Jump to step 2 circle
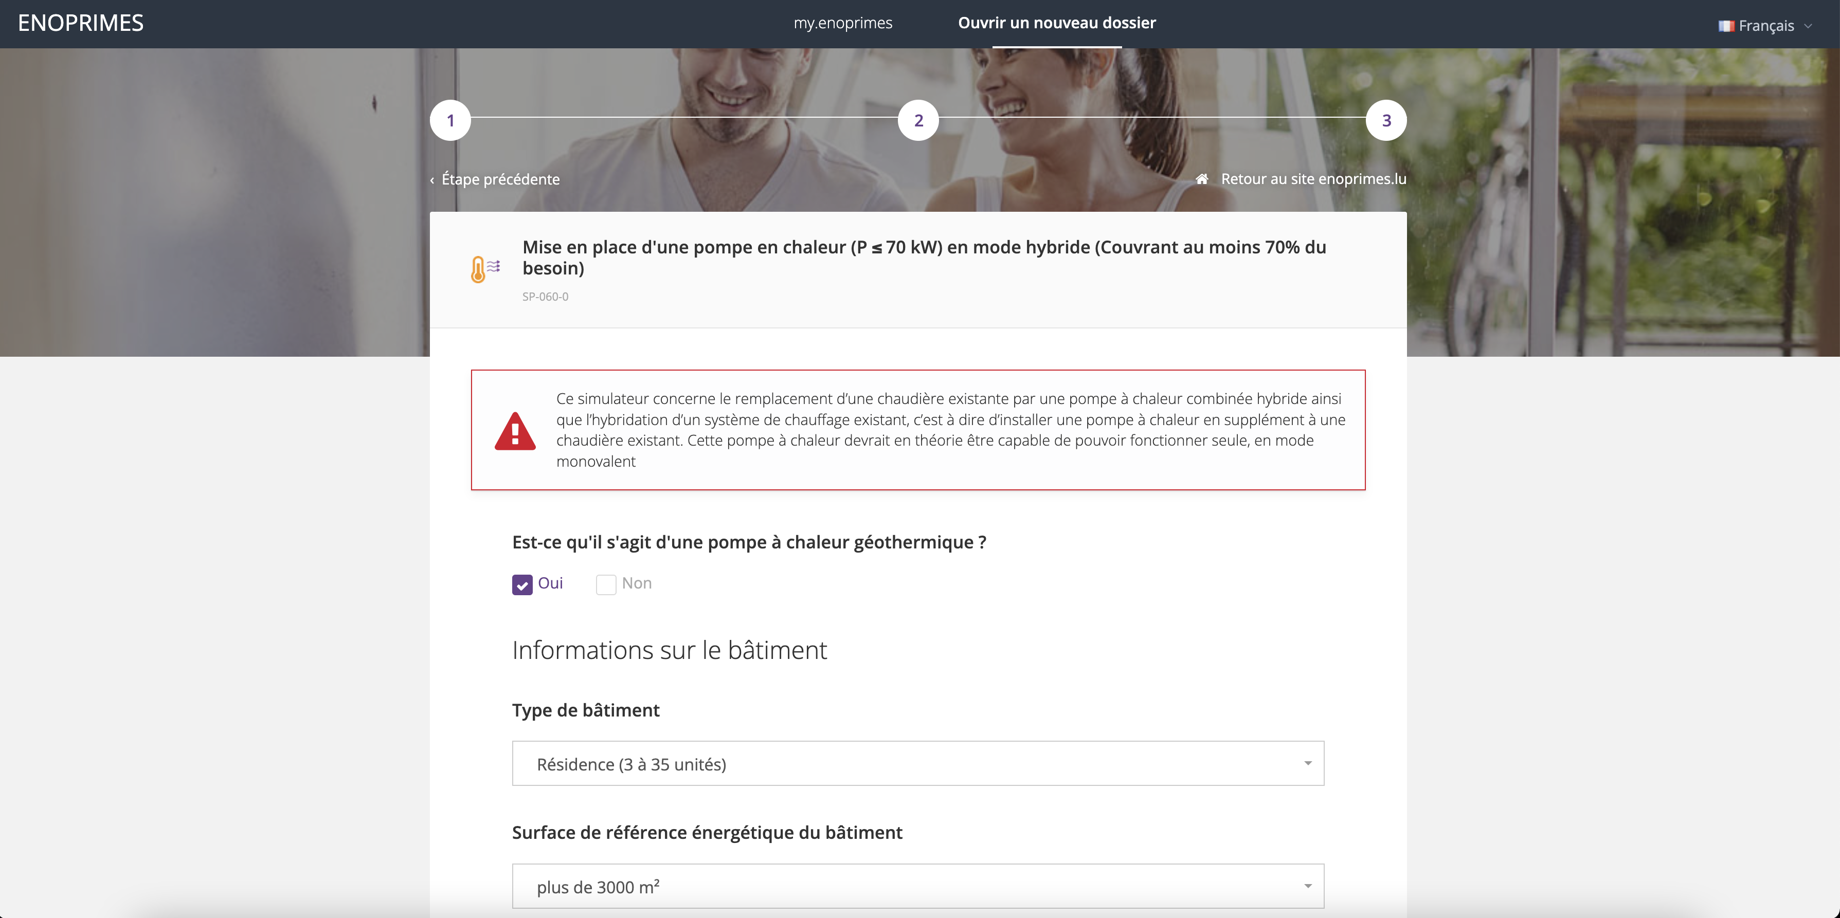The image size is (1840, 918). [918, 121]
